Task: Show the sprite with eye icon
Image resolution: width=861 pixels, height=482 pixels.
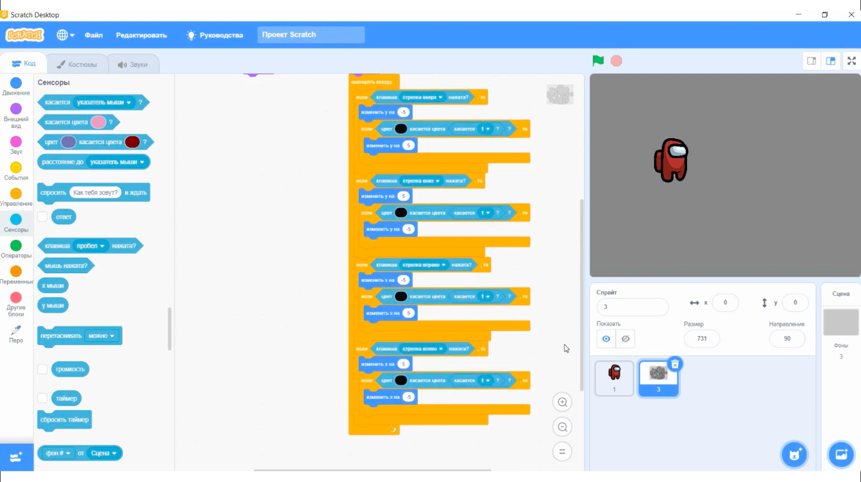Action: [x=606, y=338]
